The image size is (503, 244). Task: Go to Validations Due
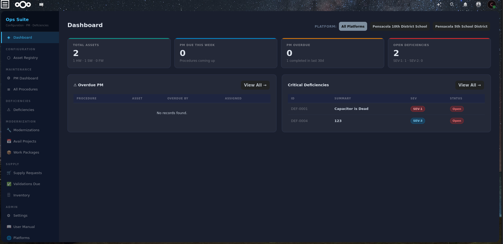[30, 184]
